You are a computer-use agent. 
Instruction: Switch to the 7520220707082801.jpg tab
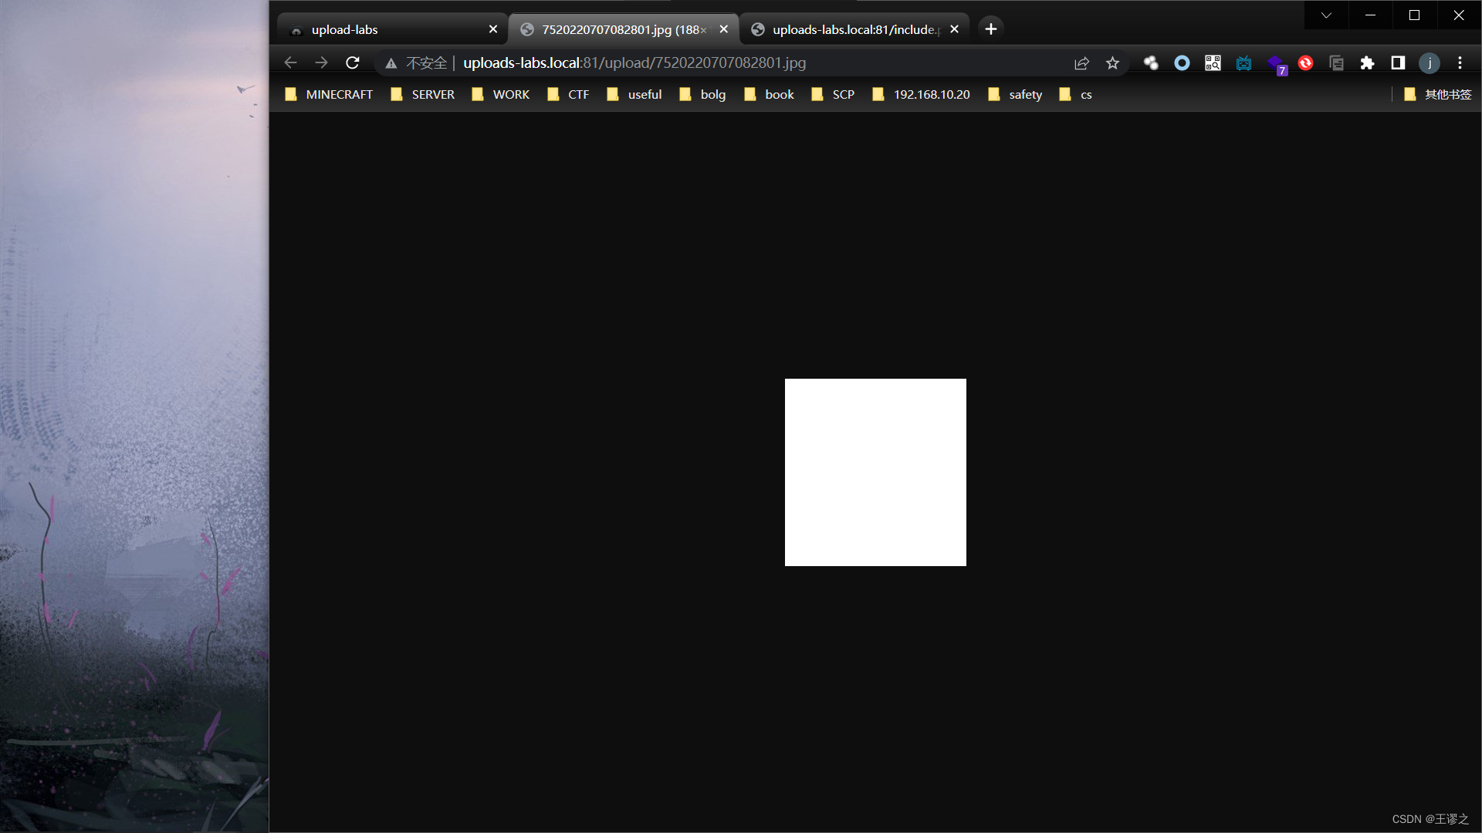(x=624, y=29)
